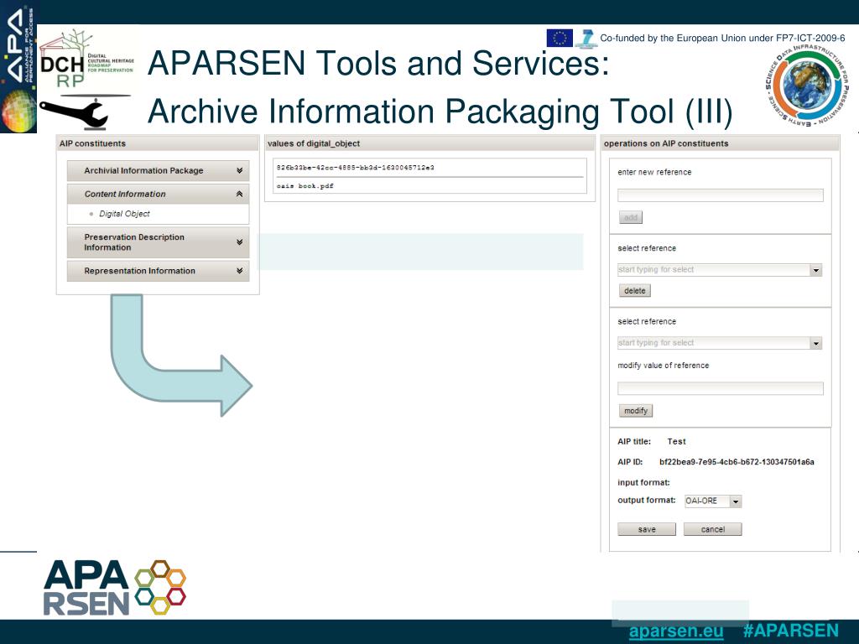Click the save button

(x=647, y=530)
